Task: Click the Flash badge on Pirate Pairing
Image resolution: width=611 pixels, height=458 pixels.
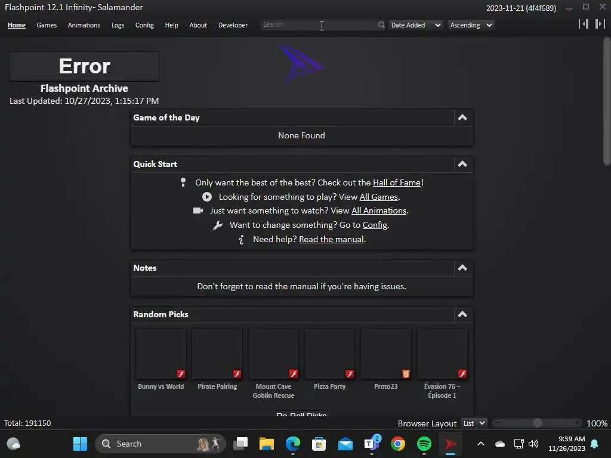Action: click(237, 374)
